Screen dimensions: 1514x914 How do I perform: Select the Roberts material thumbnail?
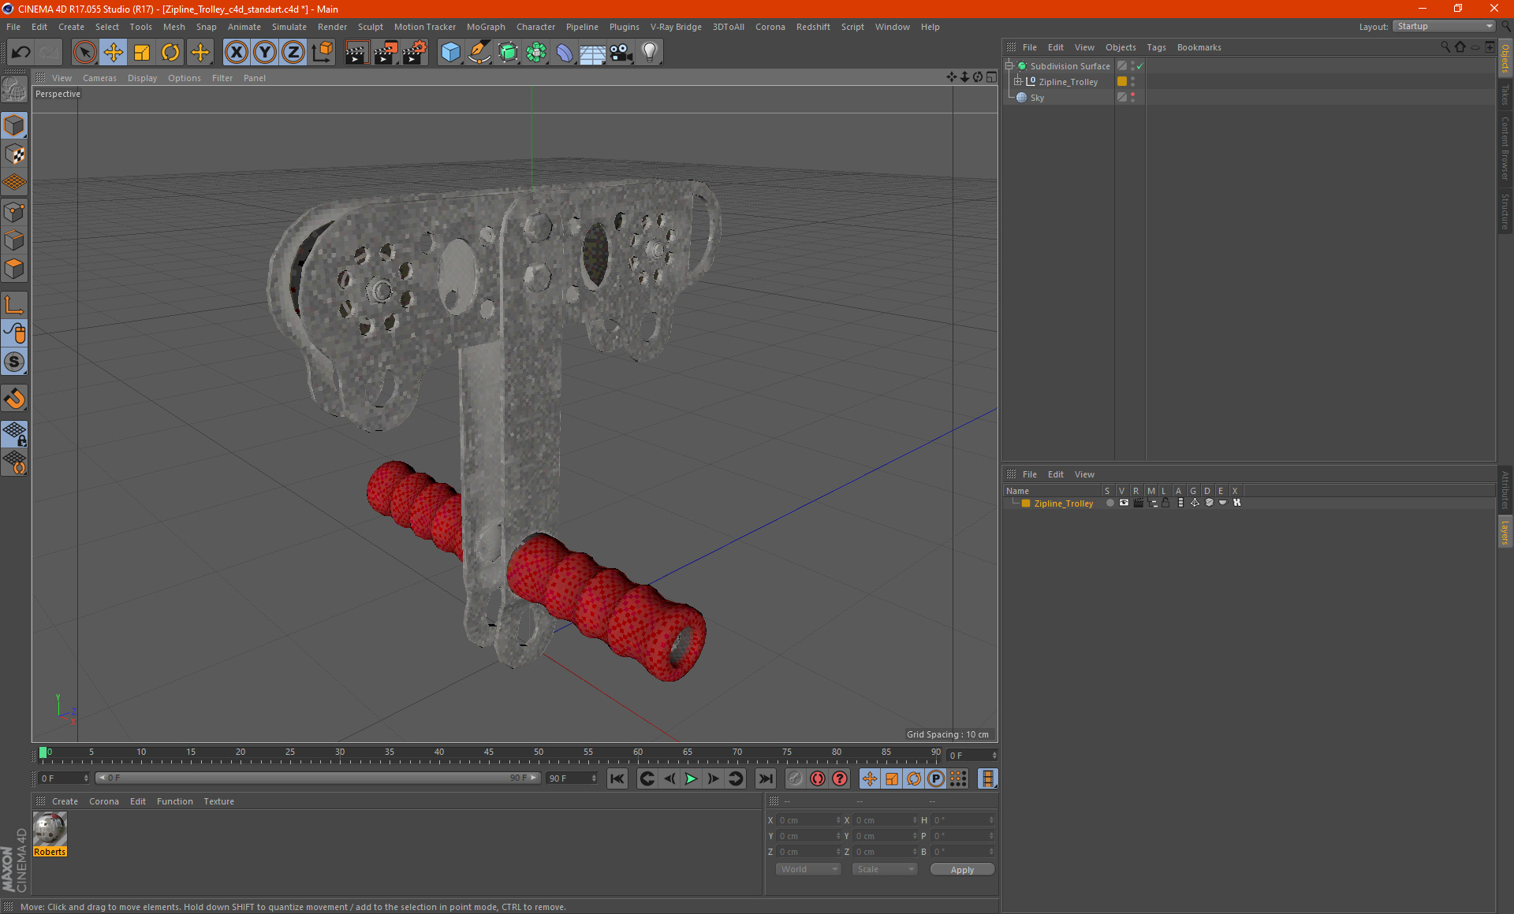tap(50, 834)
